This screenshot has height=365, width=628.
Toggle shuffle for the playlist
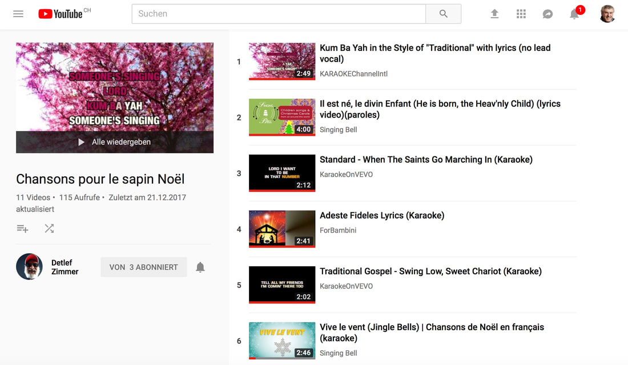coord(50,229)
